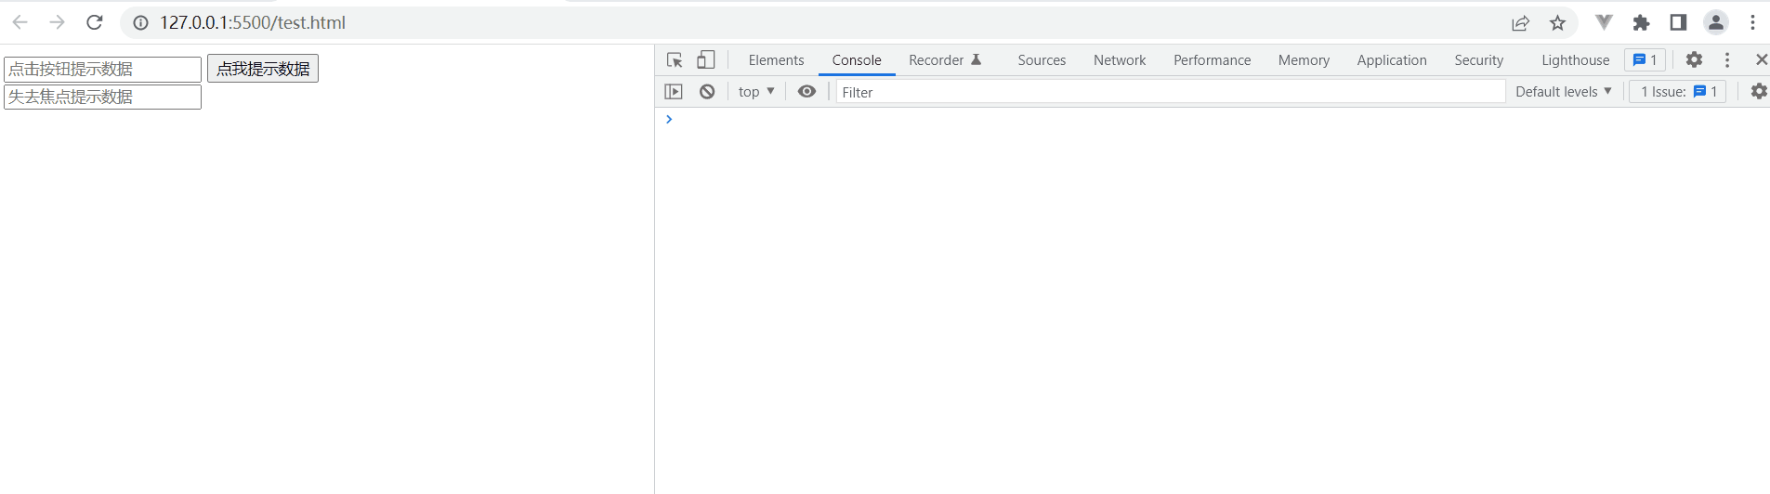The width and height of the screenshot is (1770, 494).
Task: Open the 1 Issue link in console toolbar
Action: [1678, 92]
